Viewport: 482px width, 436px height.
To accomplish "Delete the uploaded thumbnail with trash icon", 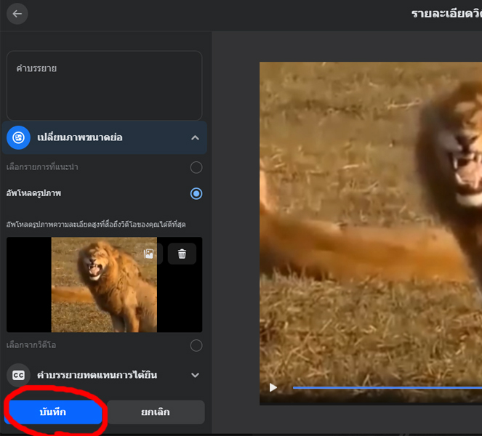I will click(182, 254).
